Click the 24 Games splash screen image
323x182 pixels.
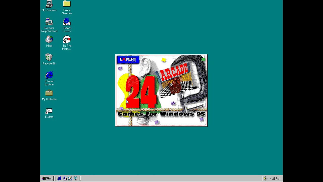161,90
